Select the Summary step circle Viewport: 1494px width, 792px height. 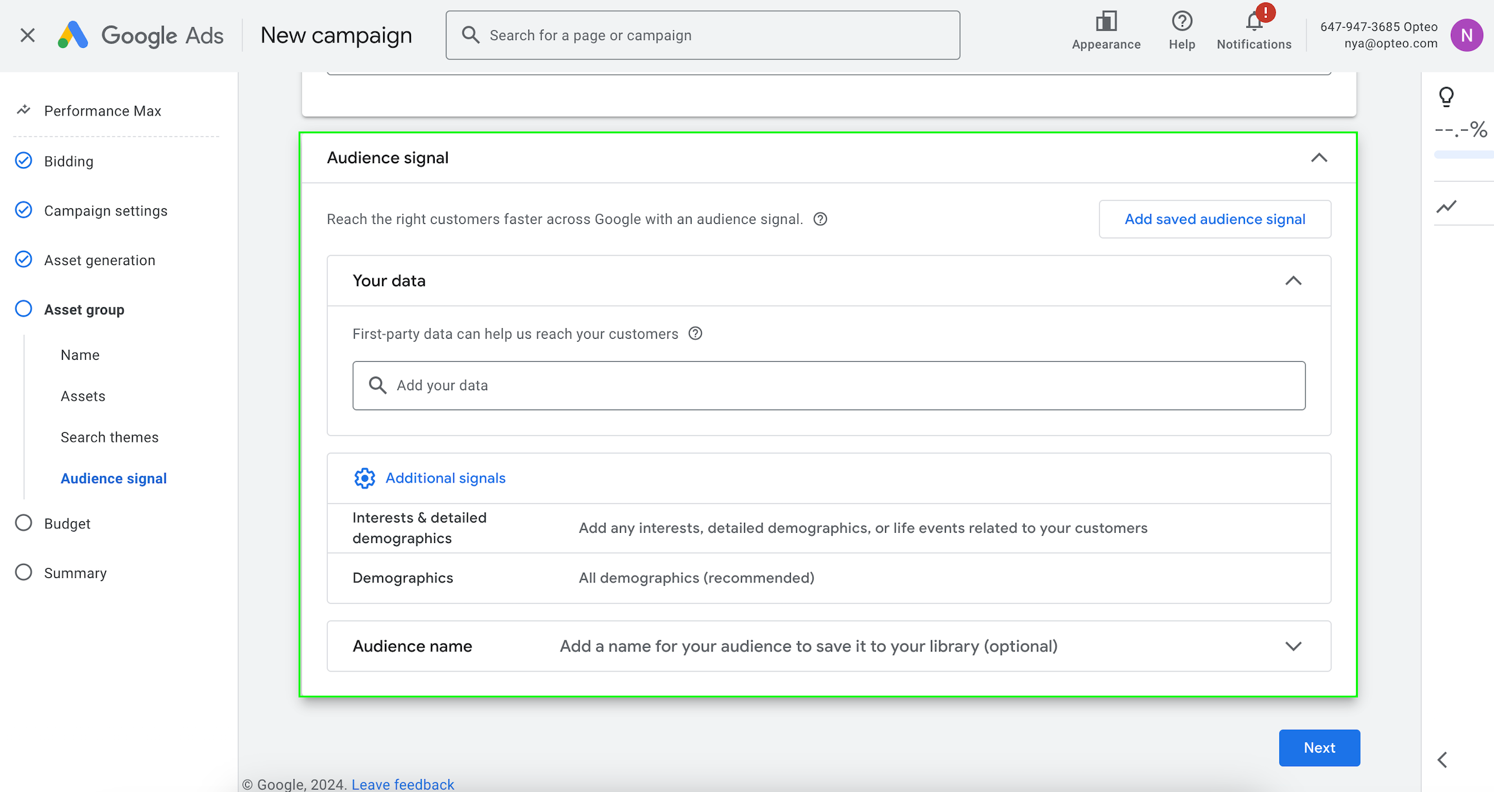(x=24, y=573)
